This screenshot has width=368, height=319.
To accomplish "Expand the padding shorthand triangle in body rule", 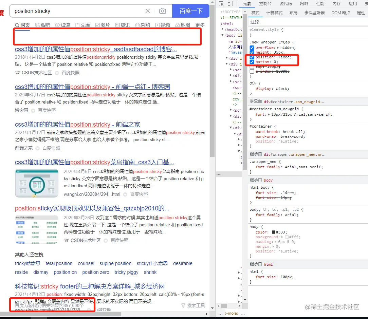I will click(x=276, y=242).
